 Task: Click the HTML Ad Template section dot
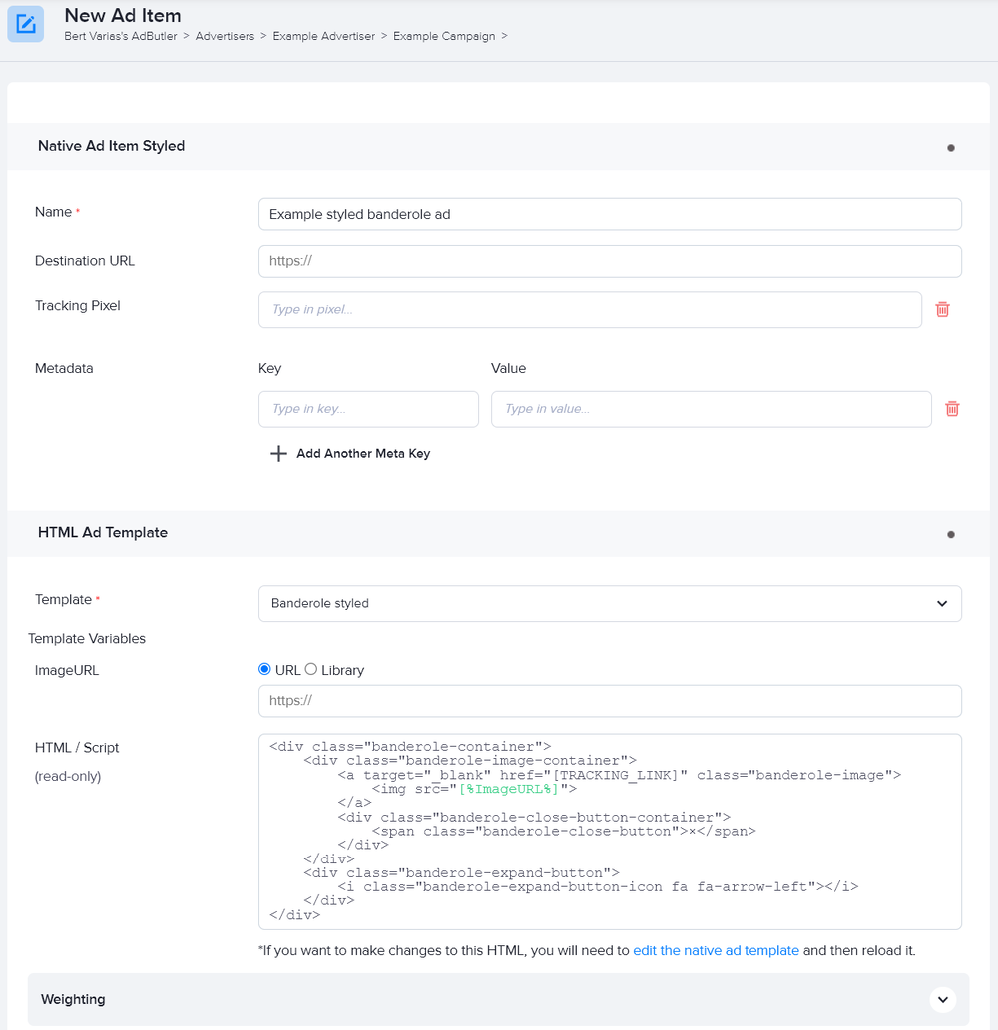(x=951, y=534)
